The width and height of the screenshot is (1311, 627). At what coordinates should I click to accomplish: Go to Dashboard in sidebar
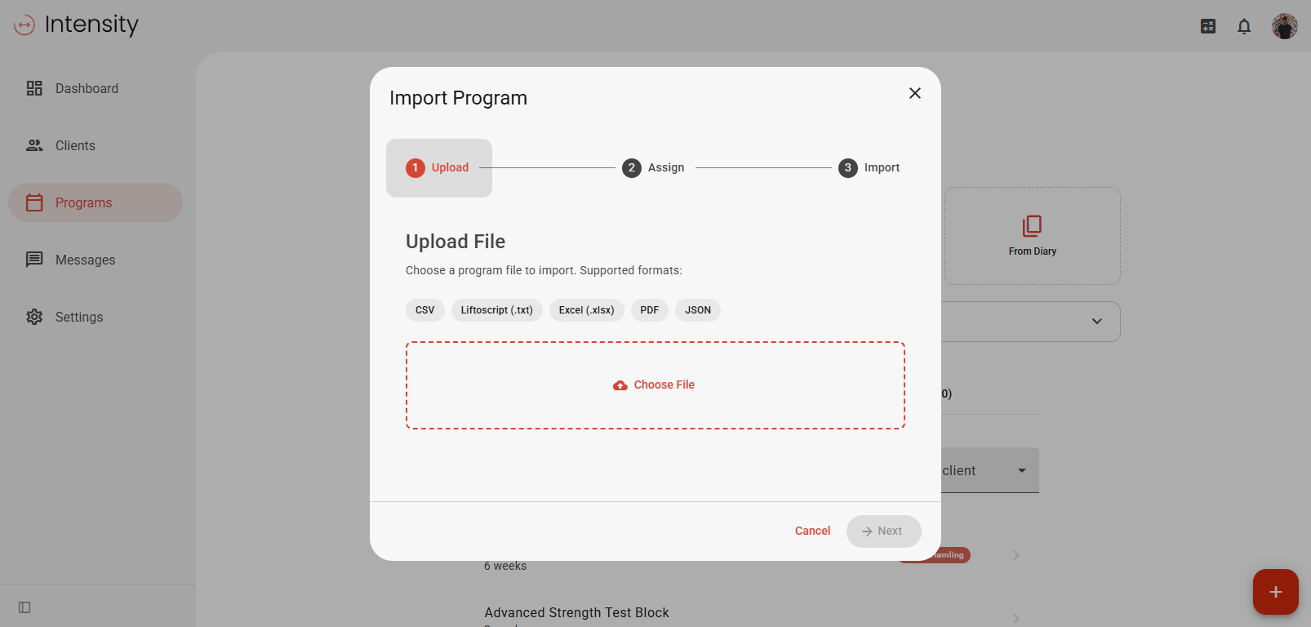(87, 88)
